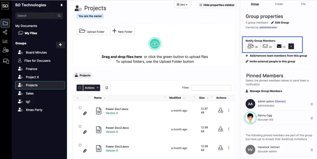Open the analytics chart icon in left rail
The image size is (317, 159).
click(x=5, y=41)
